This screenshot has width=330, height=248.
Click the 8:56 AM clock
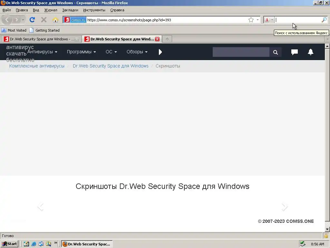point(317,244)
